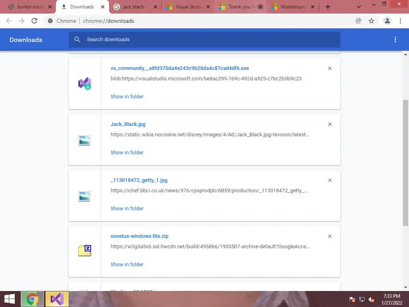
Task: Click the visualstudio.microsoft.com blob URL
Action: tap(206, 79)
